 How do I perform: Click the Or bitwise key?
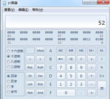click(x=30, y=76)
